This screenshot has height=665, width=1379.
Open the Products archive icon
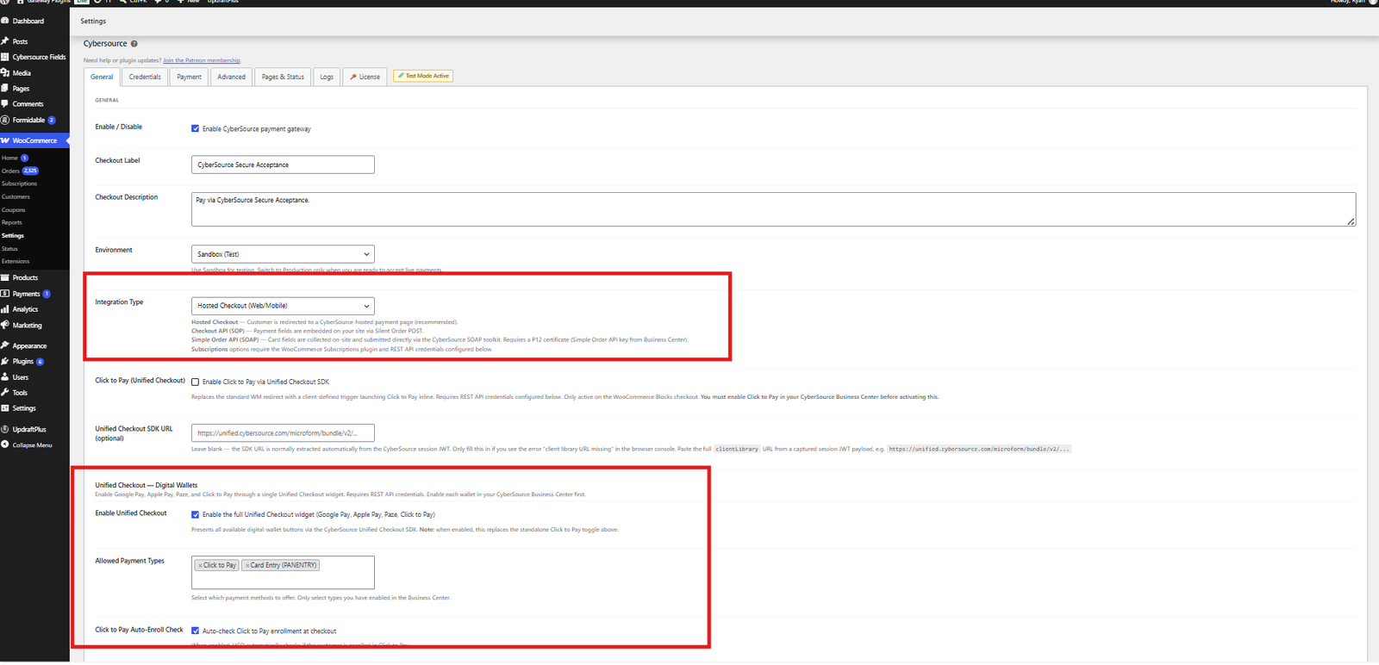point(5,277)
